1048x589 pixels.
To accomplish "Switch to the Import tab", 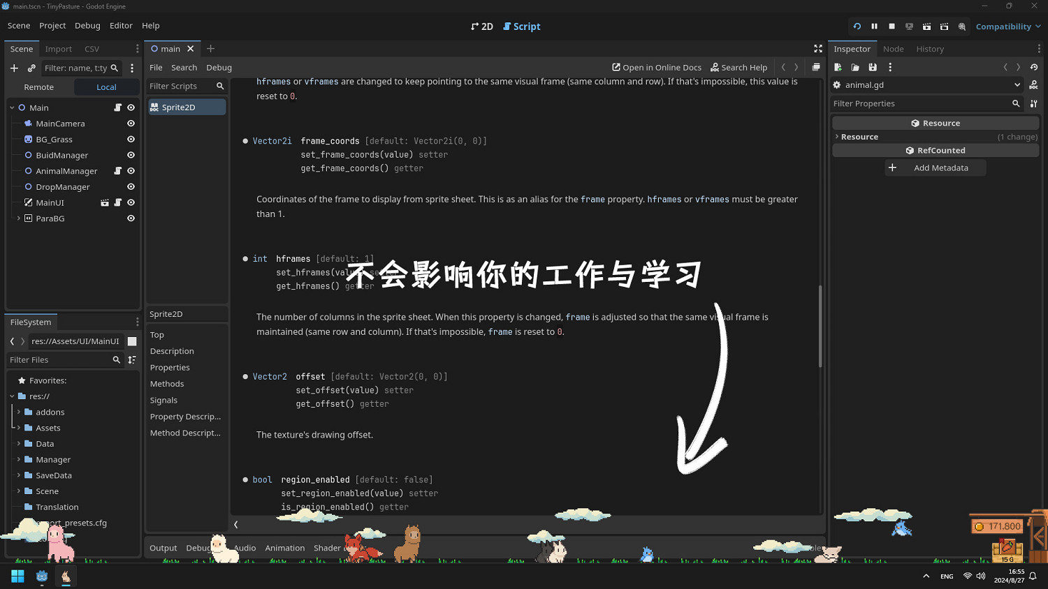I will [x=59, y=49].
